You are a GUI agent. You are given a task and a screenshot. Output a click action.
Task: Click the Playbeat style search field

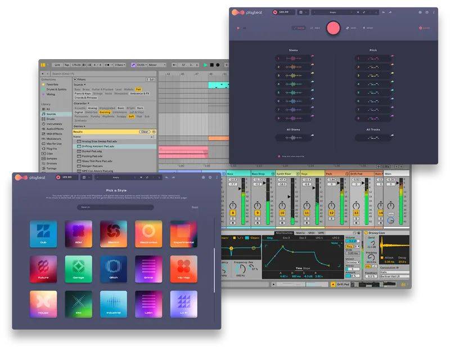[x=115, y=207]
